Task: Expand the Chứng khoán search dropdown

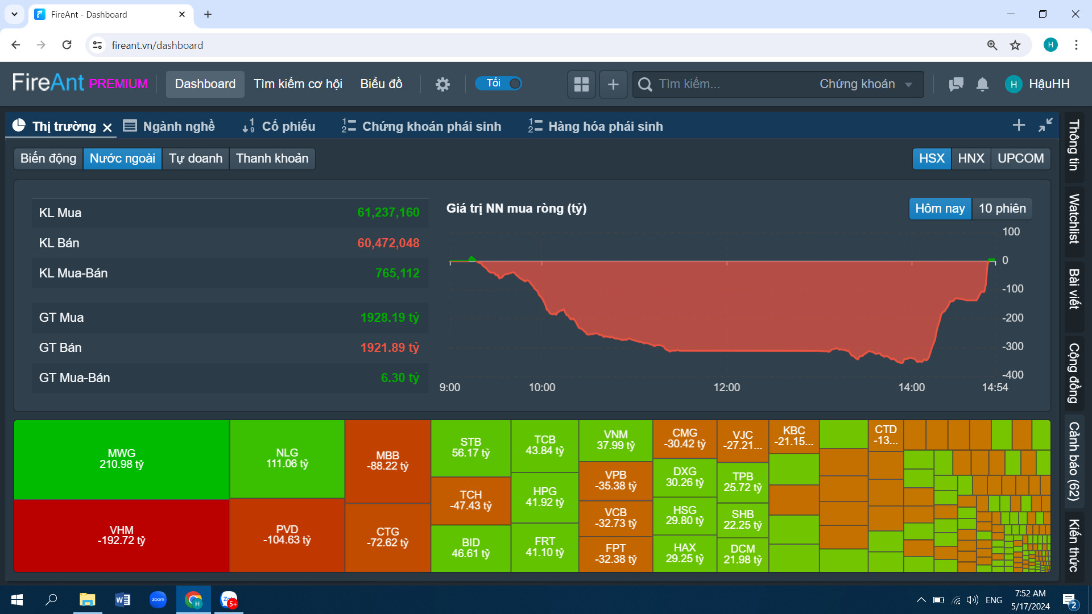Action: pyautogui.click(x=866, y=84)
